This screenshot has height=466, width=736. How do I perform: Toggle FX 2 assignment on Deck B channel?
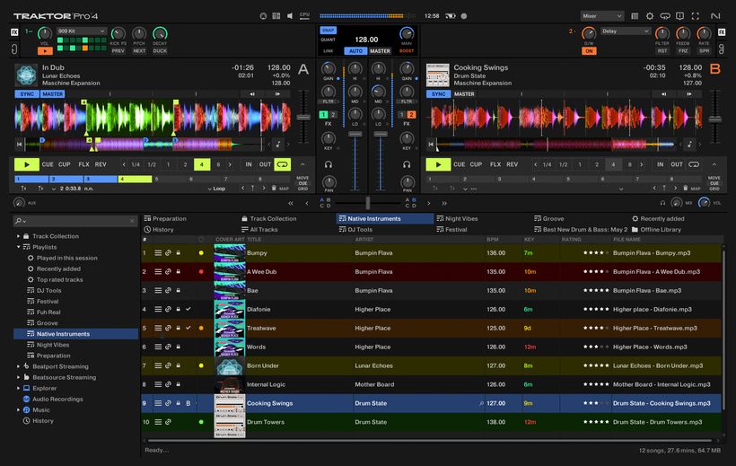pos(411,115)
